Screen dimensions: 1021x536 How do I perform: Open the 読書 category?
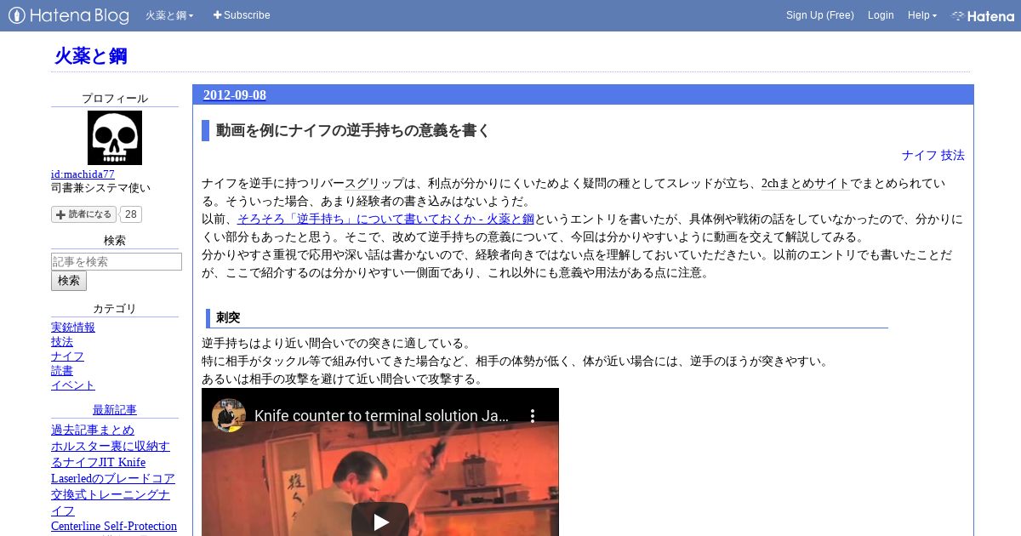coord(62,371)
